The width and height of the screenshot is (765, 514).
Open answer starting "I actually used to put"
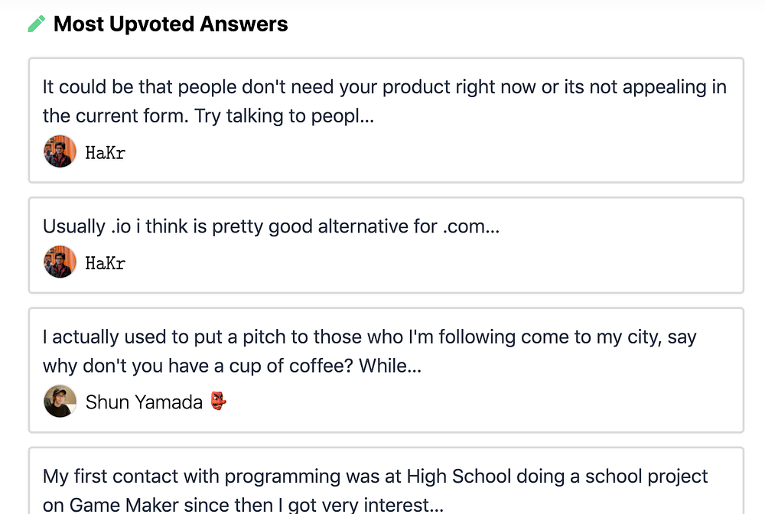(369, 337)
